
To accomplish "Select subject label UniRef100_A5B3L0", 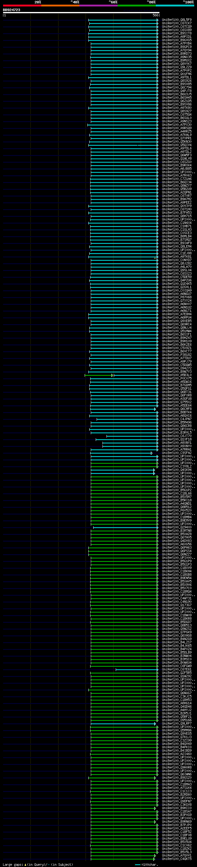I will [177, 375].
